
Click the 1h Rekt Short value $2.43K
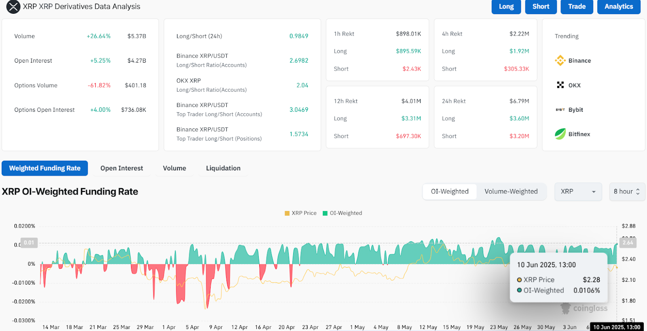[412, 69]
